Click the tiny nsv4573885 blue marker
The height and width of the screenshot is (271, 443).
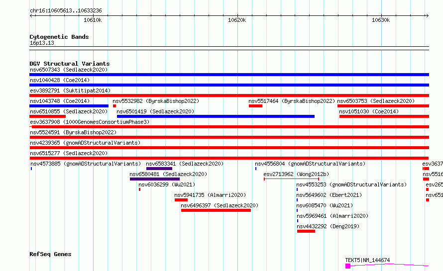coord(31,169)
